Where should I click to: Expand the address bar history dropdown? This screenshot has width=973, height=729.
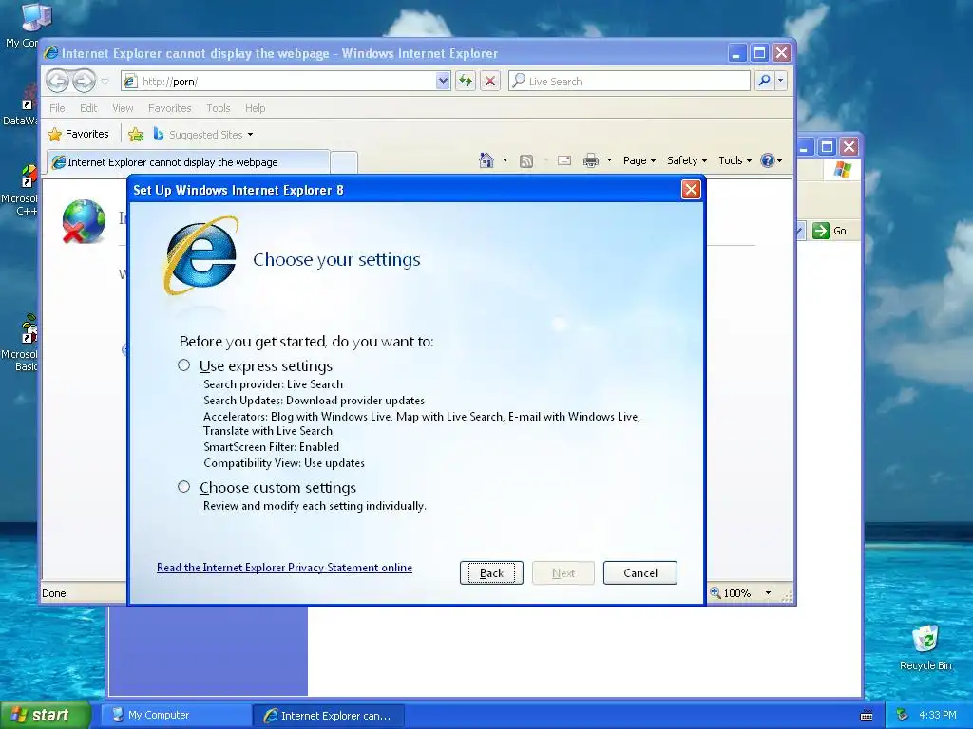tap(443, 82)
